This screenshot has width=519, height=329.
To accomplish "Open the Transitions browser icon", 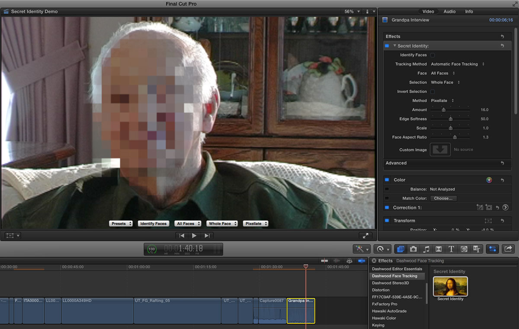I will [439, 249].
